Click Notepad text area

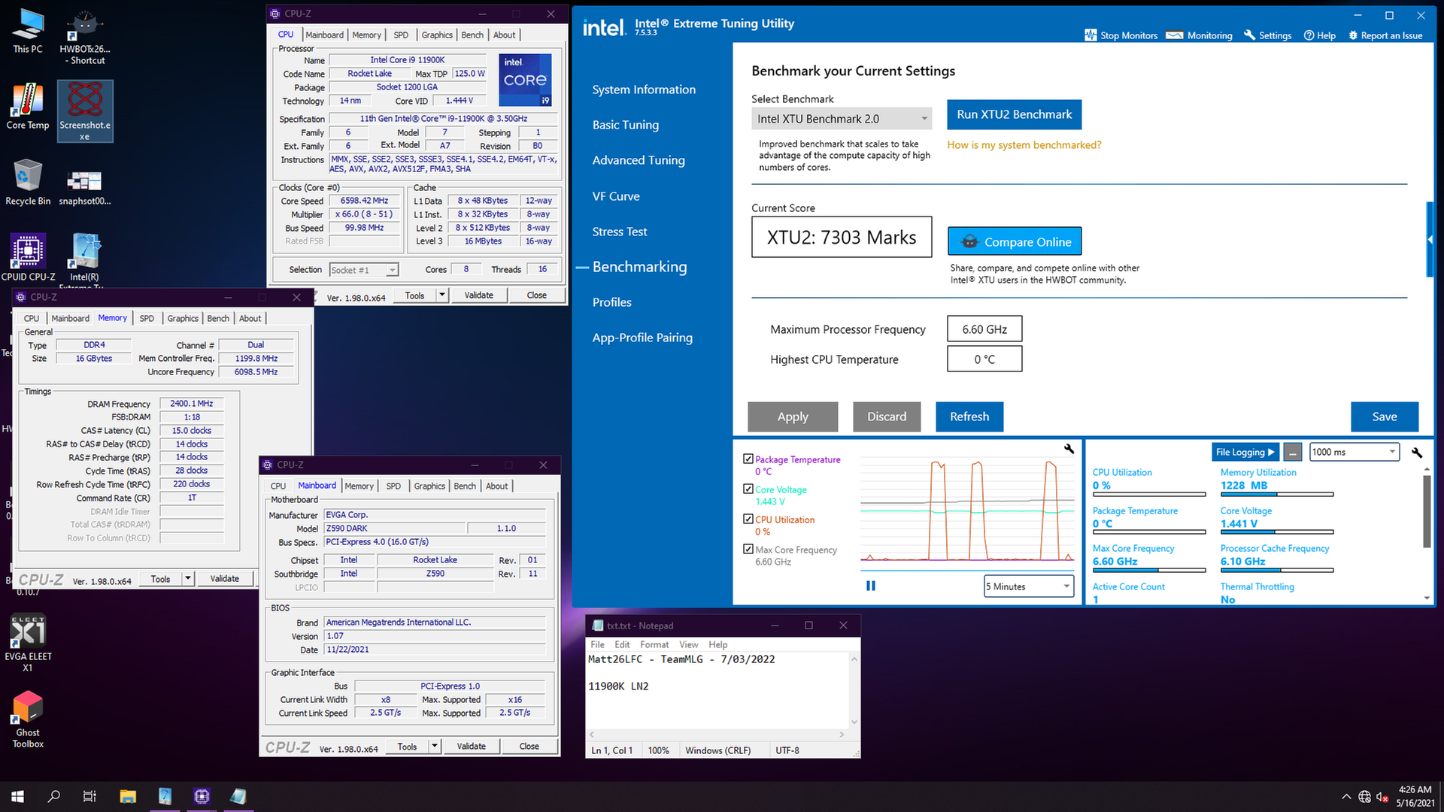coord(718,689)
